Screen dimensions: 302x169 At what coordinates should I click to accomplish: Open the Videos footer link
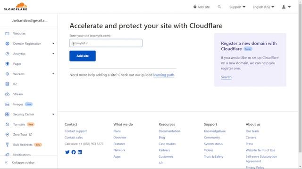pyautogui.click(x=209, y=150)
